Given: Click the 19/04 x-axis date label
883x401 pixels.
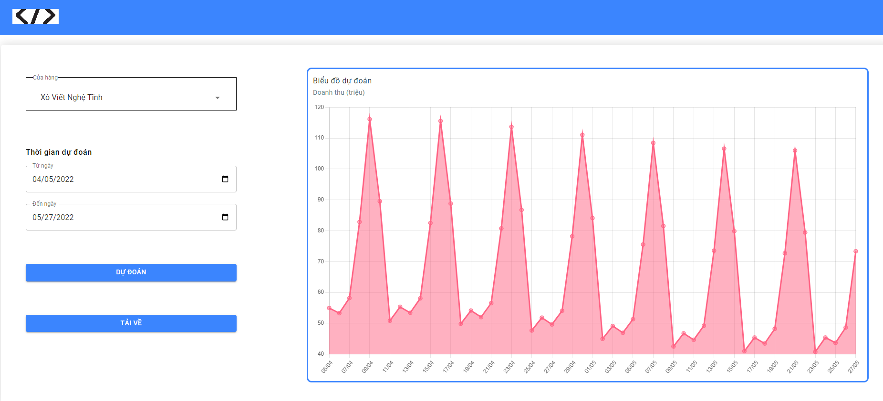Looking at the screenshot, I should (468, 366).
